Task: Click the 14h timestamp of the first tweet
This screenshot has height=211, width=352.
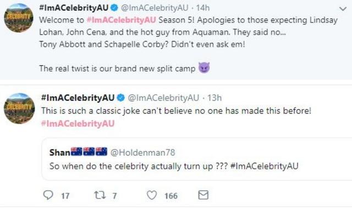Action: click(x=203, y=8)
